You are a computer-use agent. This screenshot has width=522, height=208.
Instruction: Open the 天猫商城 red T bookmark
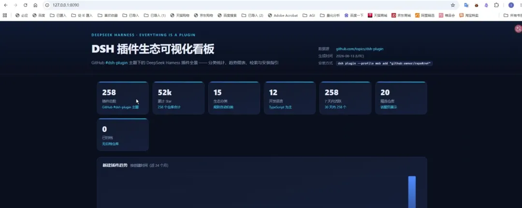click(x=377, y=15)
